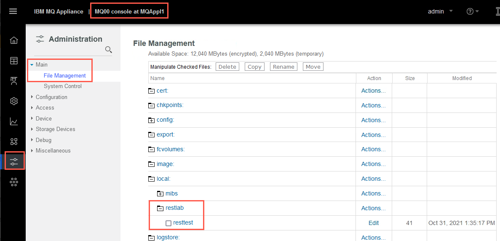Collapse the image: folder icon
Viewport: 500px width, 241px height.
pyautogui.click(x=152, y=164)
